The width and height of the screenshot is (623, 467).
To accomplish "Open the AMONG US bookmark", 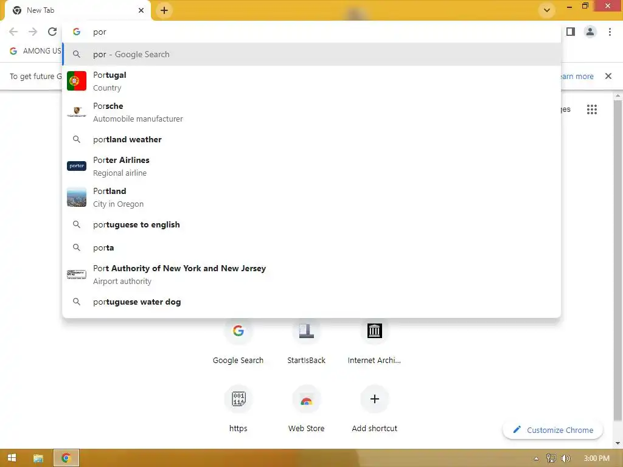I will (35, 51).
